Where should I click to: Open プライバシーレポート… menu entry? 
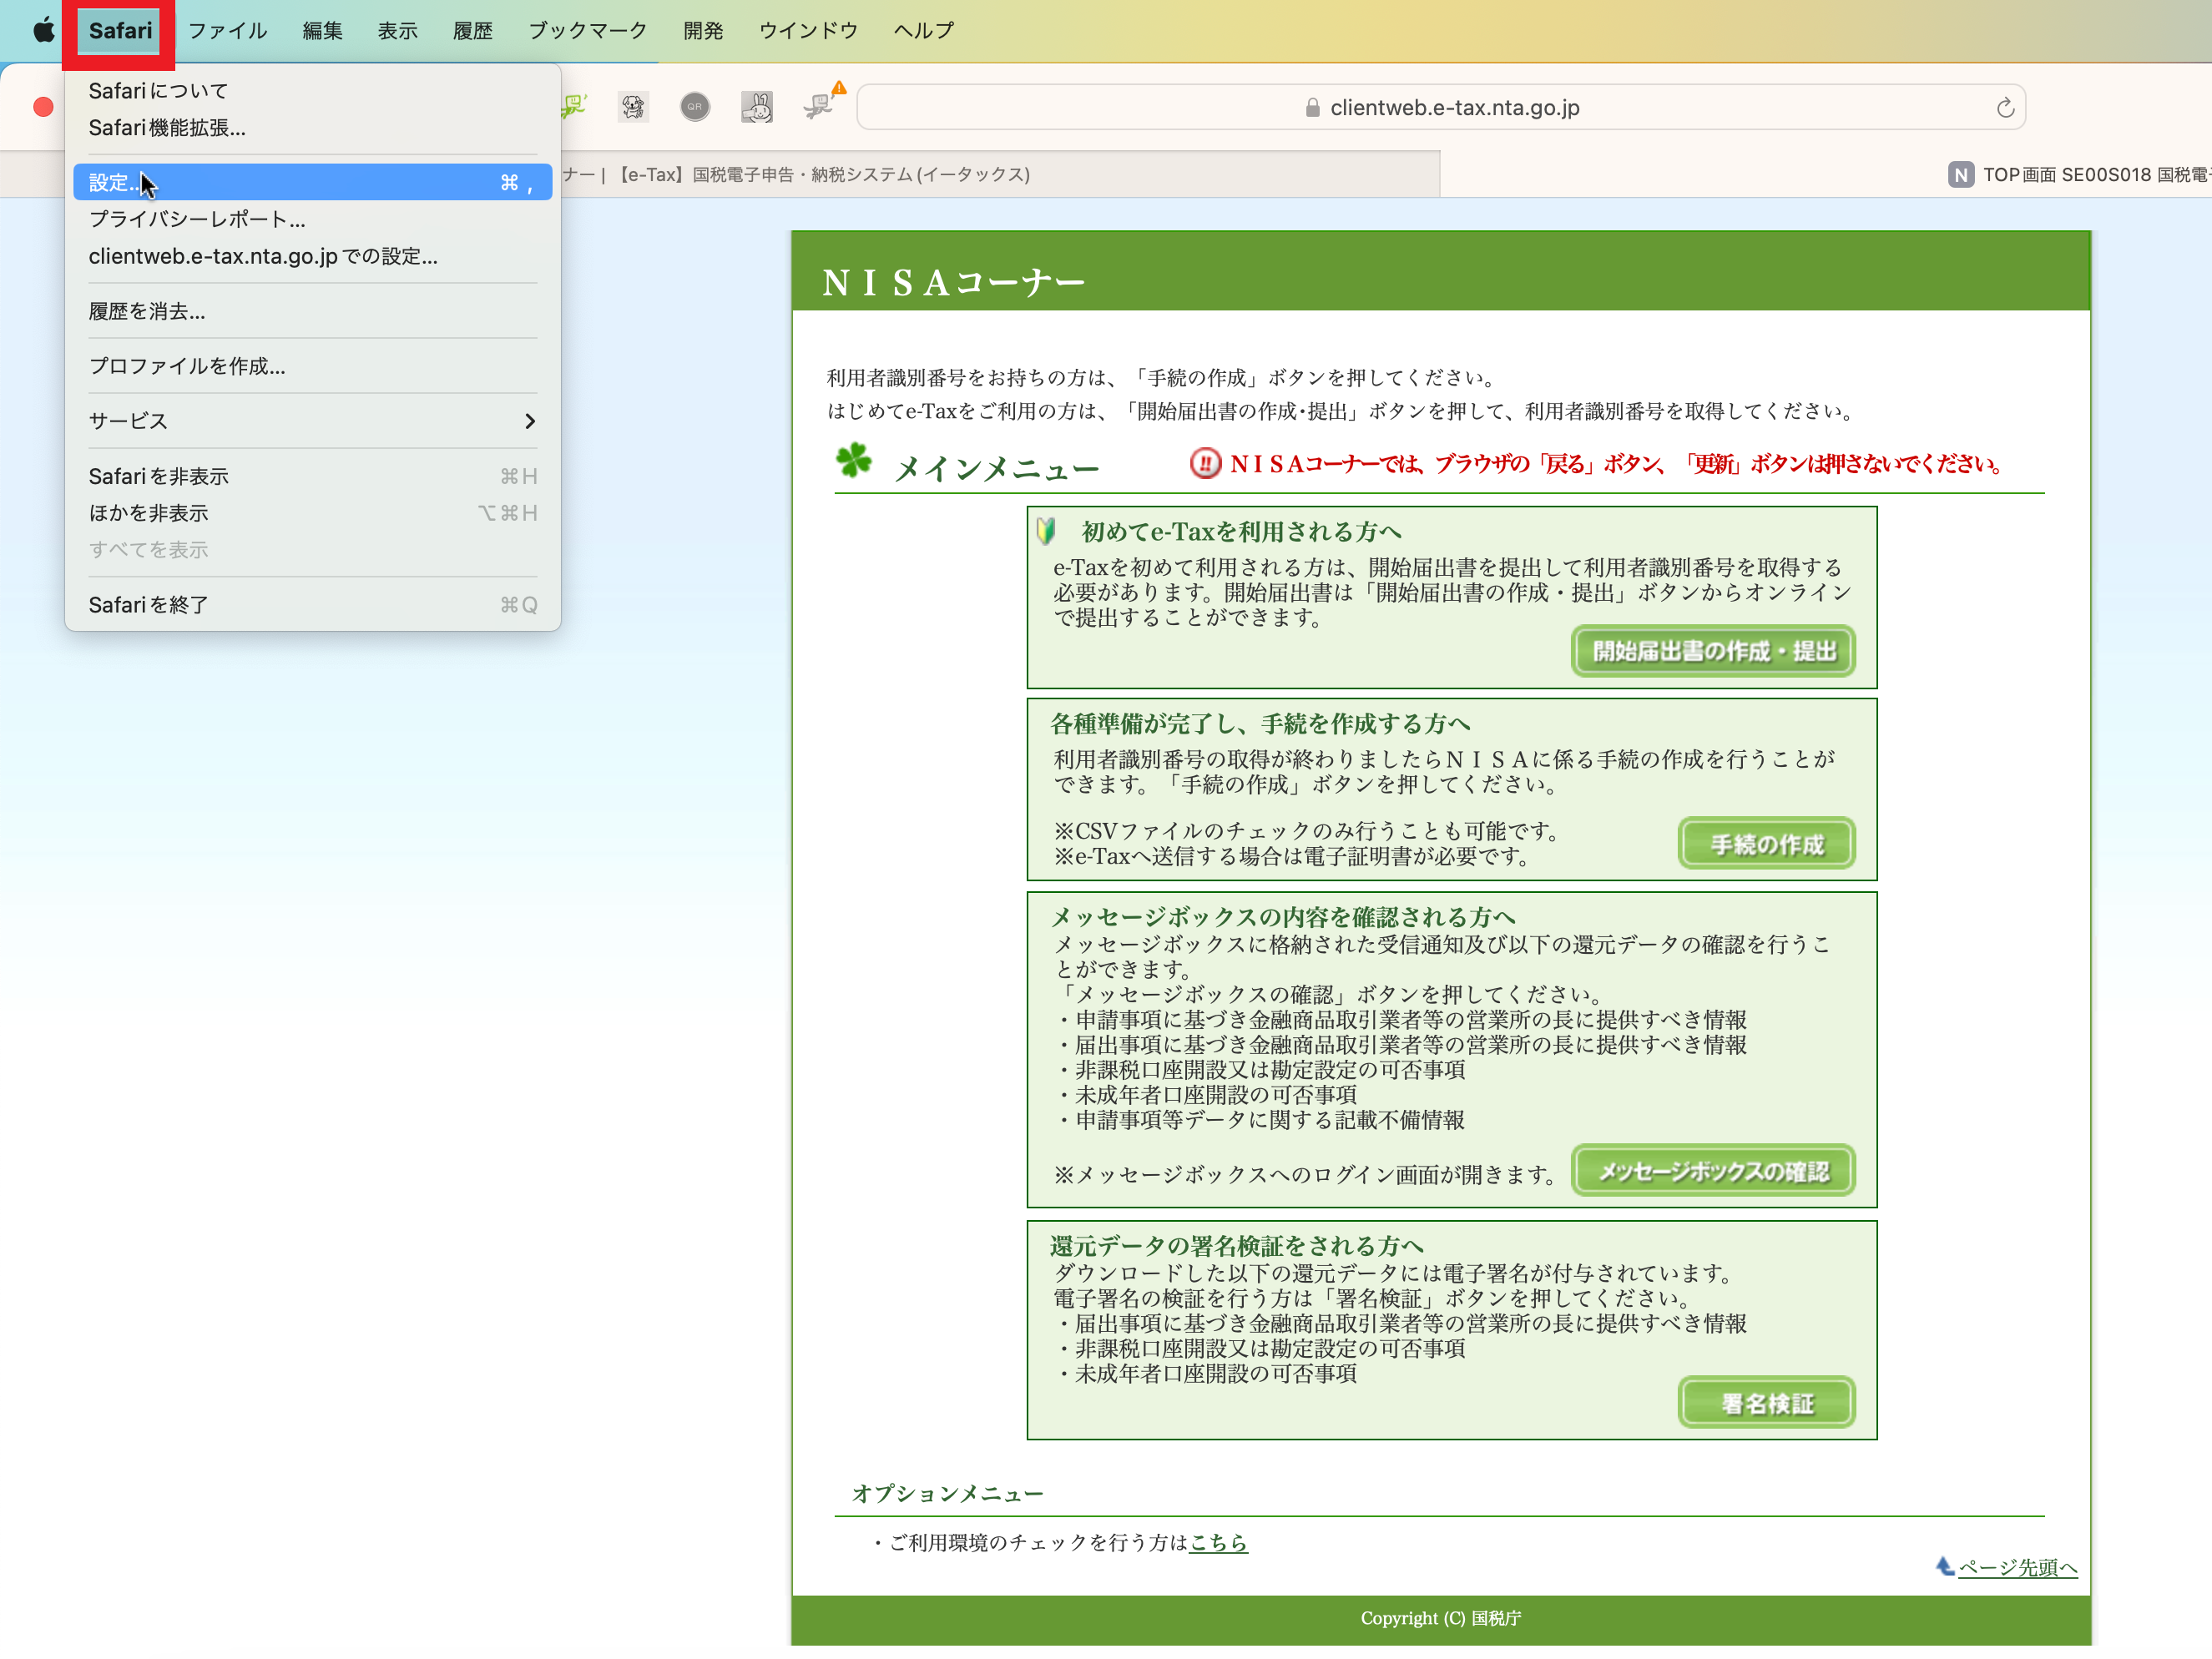(x=312, y=219)
